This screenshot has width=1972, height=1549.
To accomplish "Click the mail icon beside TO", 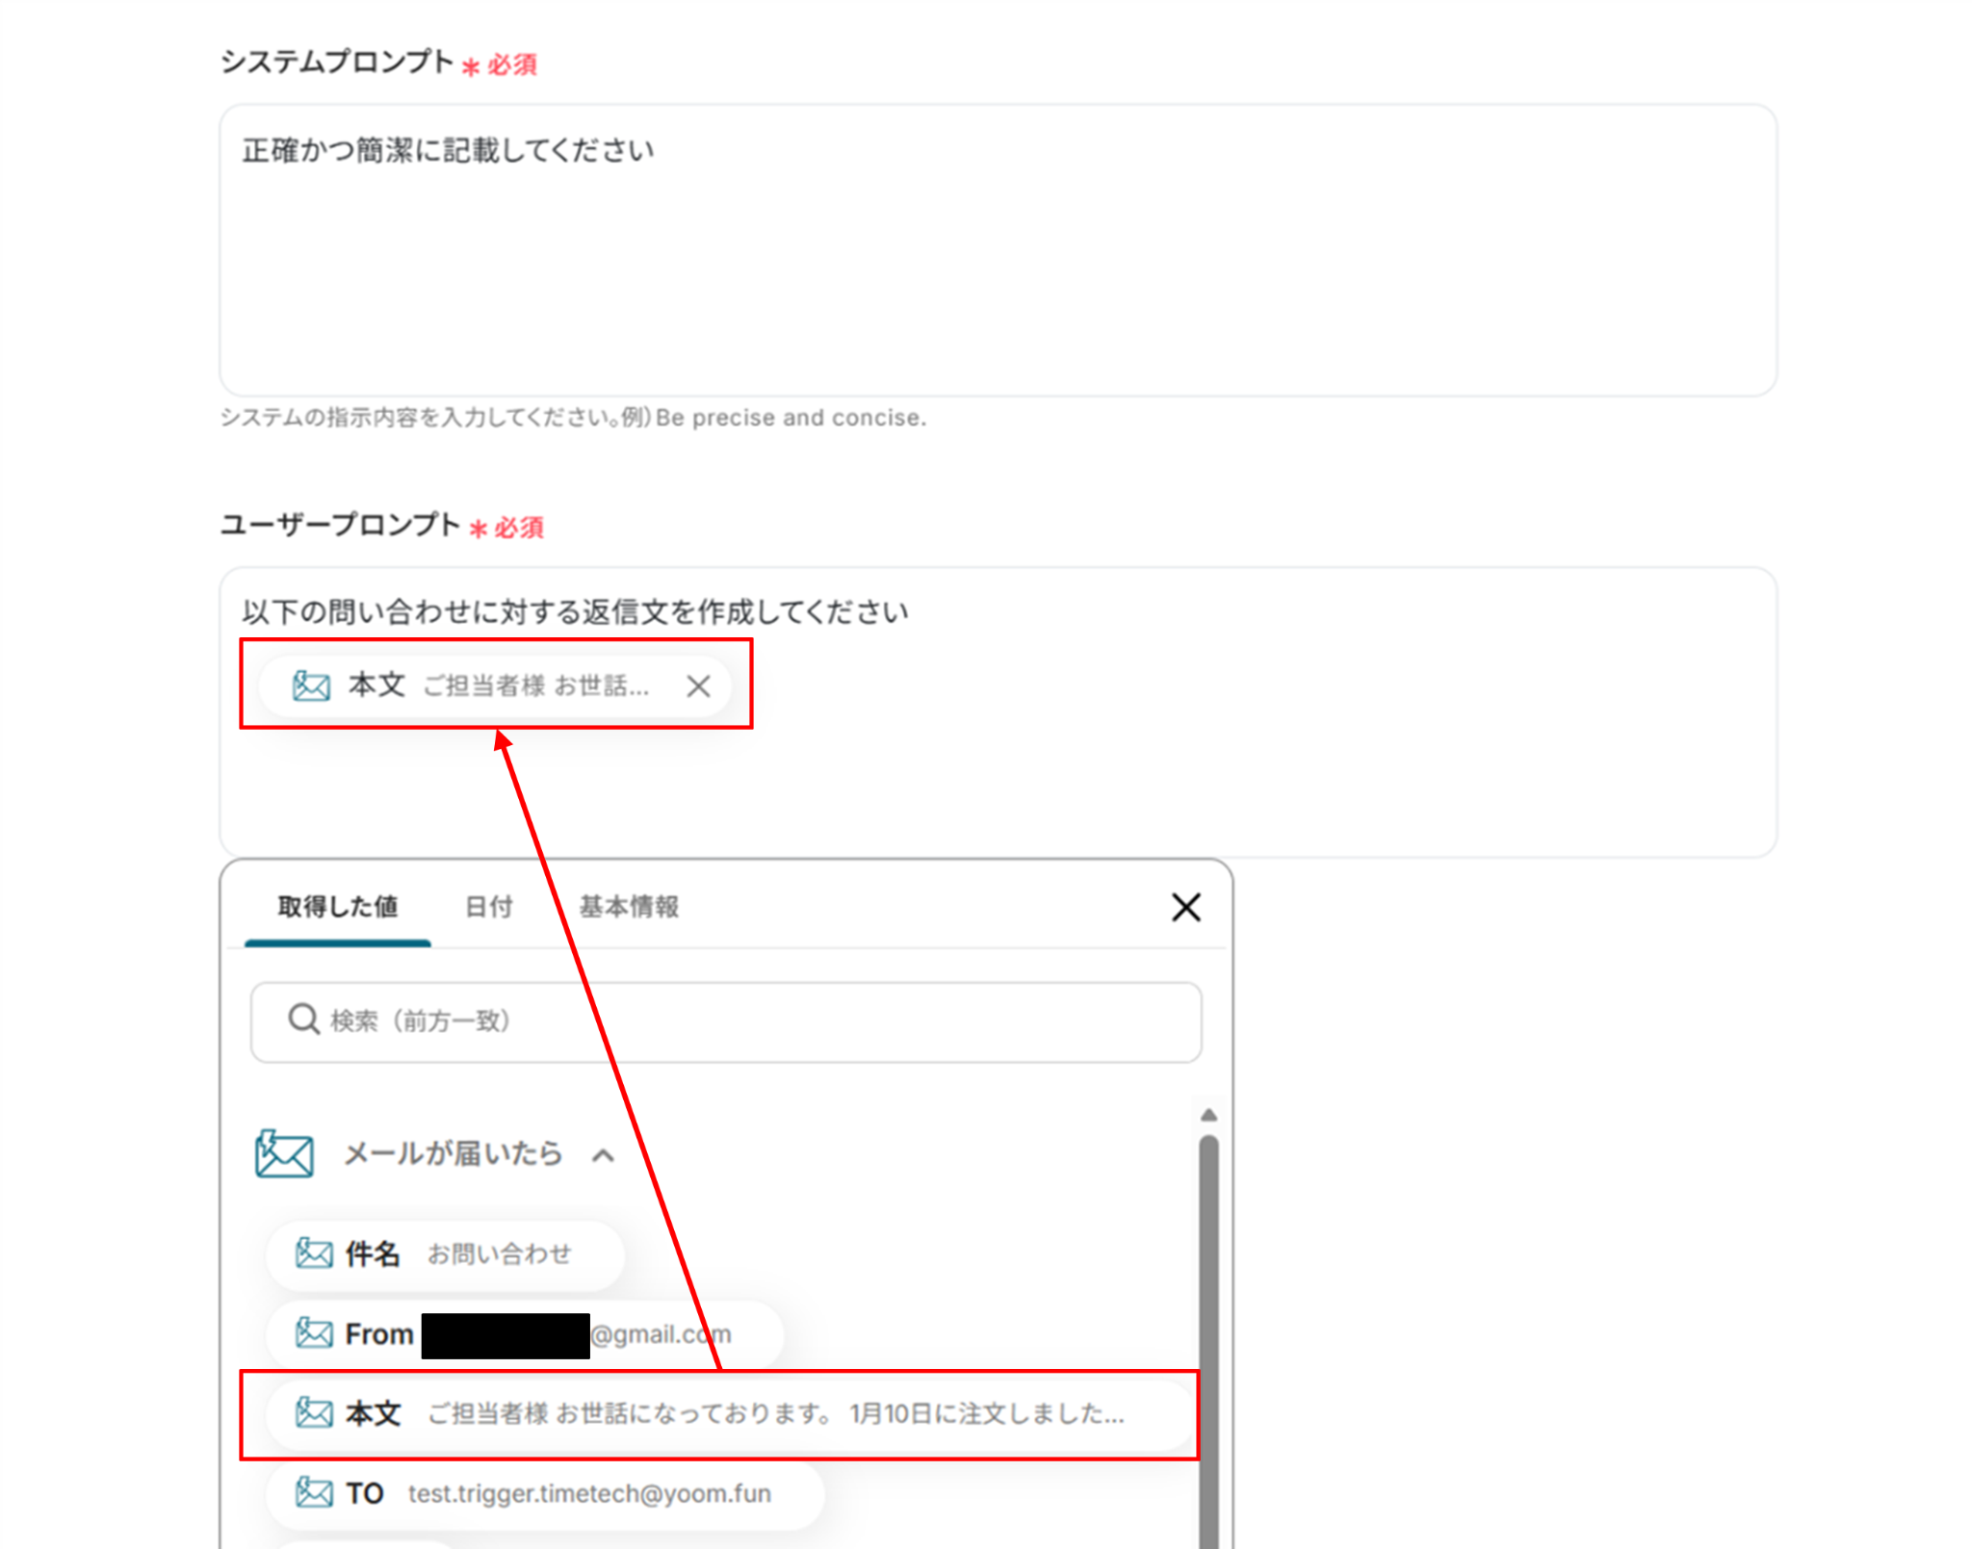I will pyautogui.click(x=314, y=1492).
